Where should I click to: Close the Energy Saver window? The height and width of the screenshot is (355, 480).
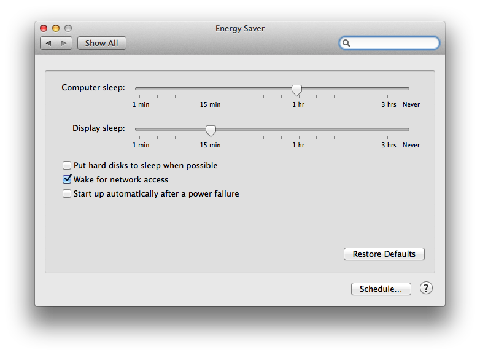pyautogui.click(x=44, y=28)
